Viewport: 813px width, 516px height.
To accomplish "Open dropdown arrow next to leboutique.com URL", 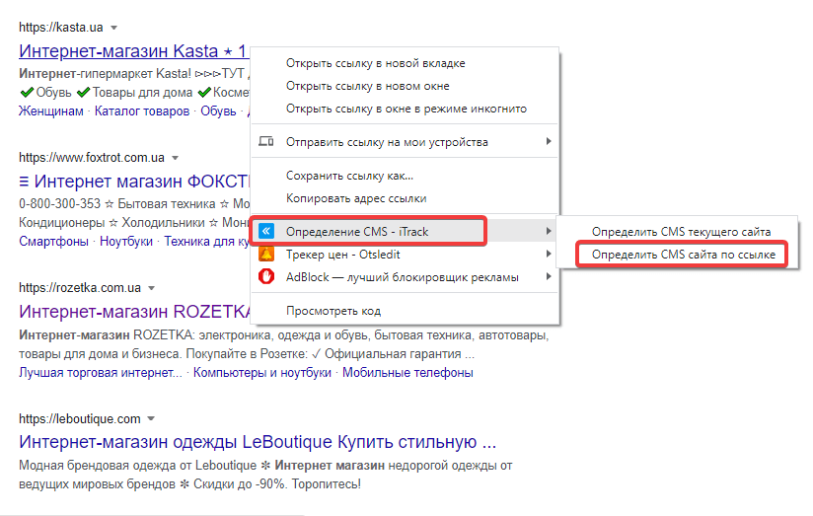I will [x=151, y=418].
